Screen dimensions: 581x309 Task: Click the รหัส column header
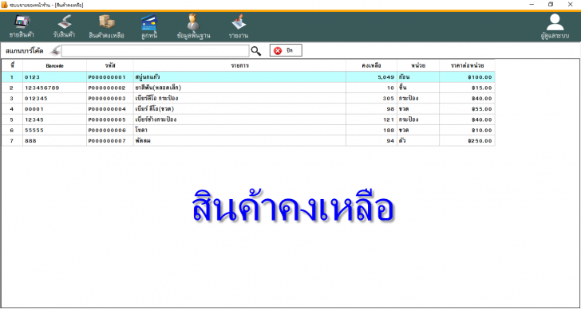pos(110,66)
